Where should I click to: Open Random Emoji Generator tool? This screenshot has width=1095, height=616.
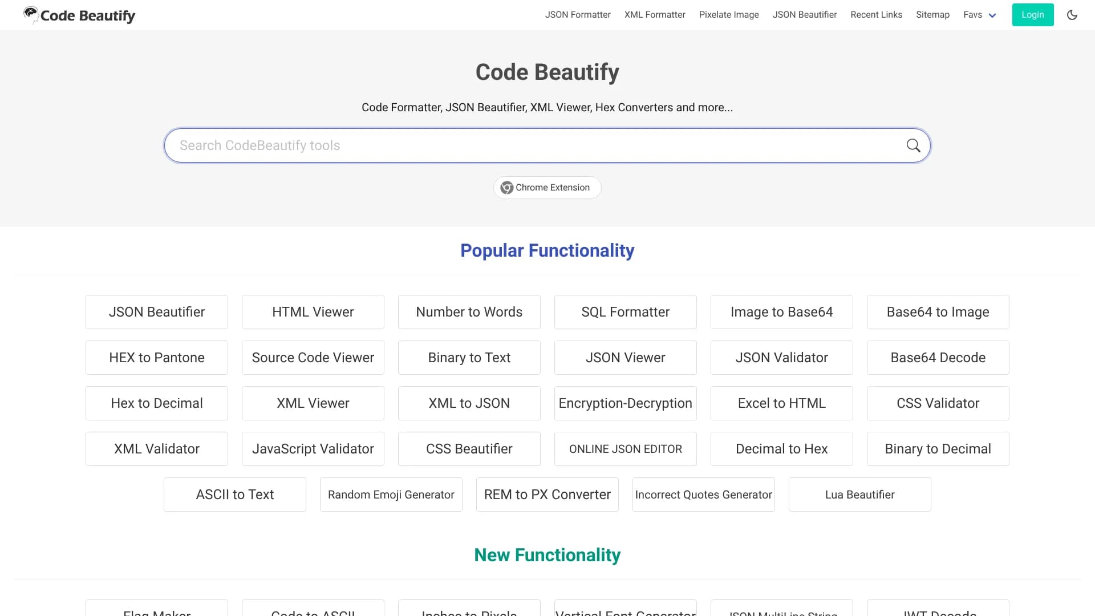pos(391,495)
